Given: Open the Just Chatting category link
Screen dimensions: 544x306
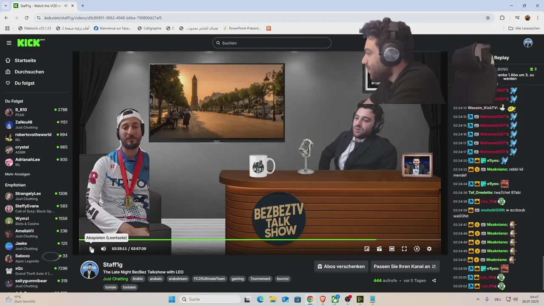Looking at the screenshot, I should click(x=115, y=279).
